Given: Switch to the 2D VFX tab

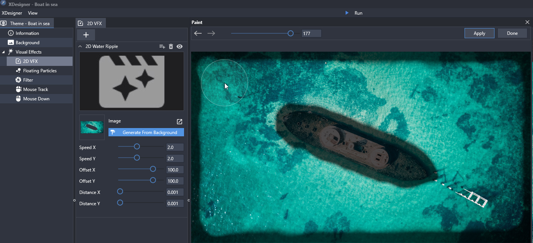Looking at the screenshot, I should [x=91, y=23].
